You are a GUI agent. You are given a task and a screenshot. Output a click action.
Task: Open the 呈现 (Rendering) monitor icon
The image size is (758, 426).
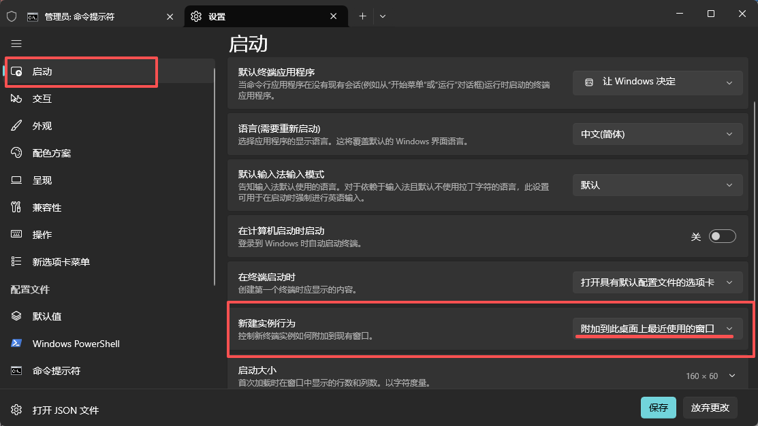tap(17, 180)
